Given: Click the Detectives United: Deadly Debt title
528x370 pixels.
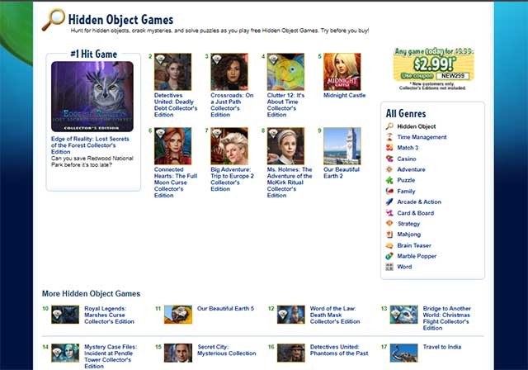Looking at the screenshot, I should point(172,105).
